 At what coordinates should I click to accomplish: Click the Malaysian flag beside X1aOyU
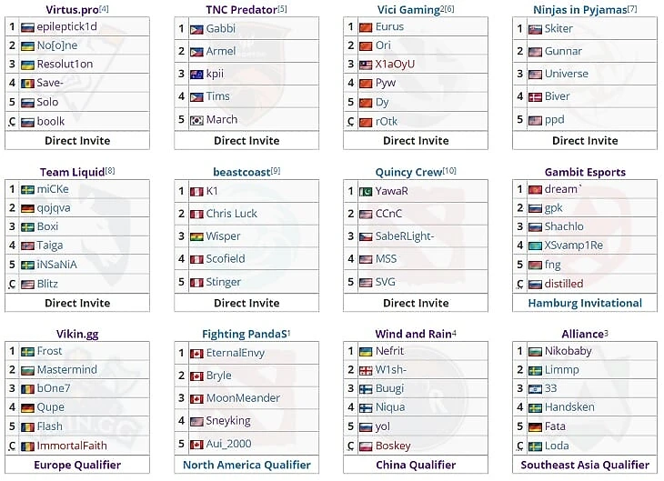[x=366, y=65]
